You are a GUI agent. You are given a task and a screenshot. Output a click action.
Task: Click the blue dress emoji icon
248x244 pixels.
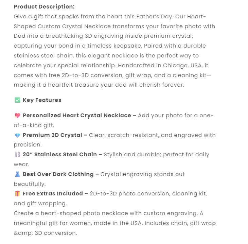[17, 174]
